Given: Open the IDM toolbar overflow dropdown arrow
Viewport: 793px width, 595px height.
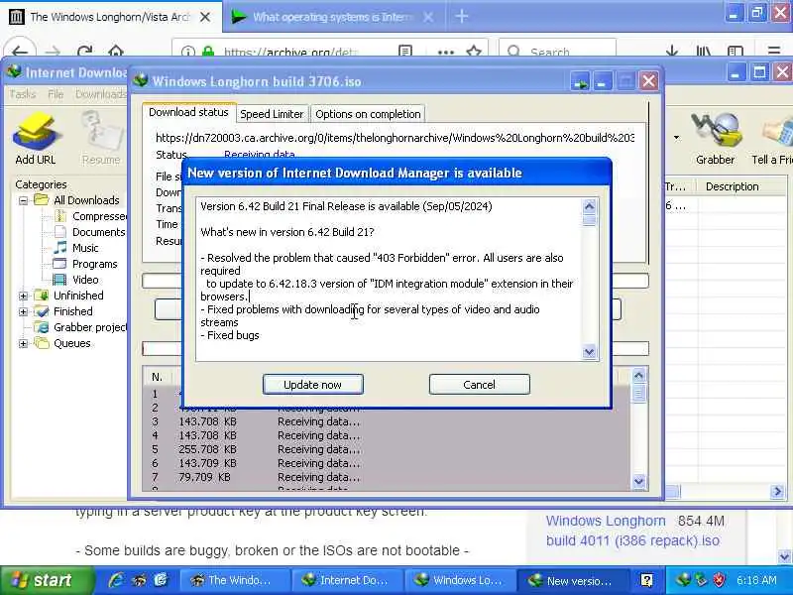Looking at the screenshot, I should click(x=676, y=137).
